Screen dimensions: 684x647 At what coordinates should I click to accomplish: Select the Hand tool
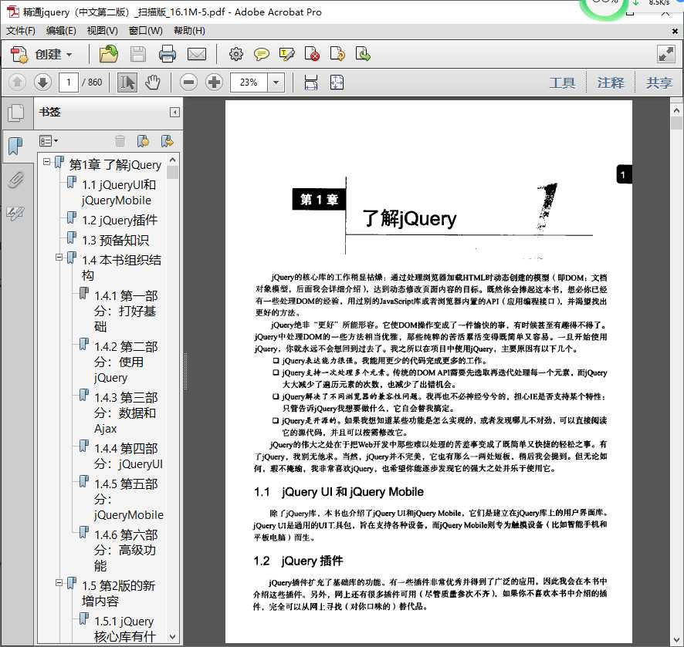pyautogui.click(x=152, y=82)
